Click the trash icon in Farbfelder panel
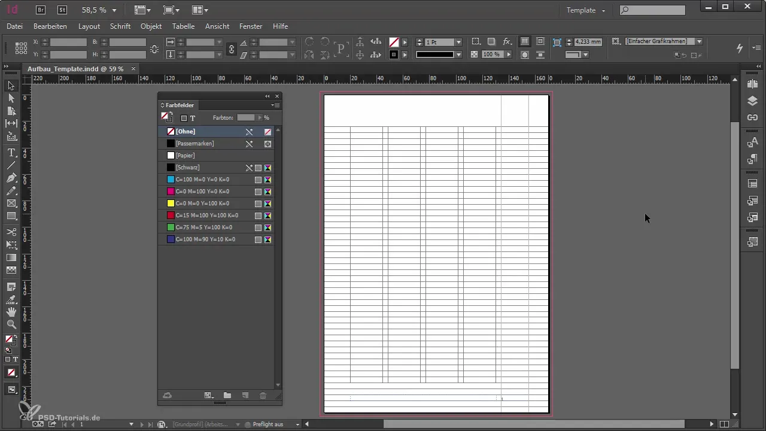Viewport: 766px width, 431px height. [263, 395]
